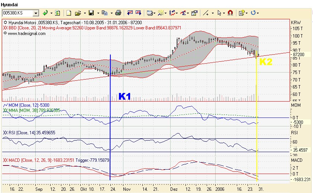
Task: Click the Sep date axis label
Action: click(x=39, y=189)
